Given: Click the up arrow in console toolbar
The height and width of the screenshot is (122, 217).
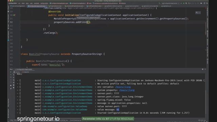Looking at the screenshot, I should (x=14, y=75).
